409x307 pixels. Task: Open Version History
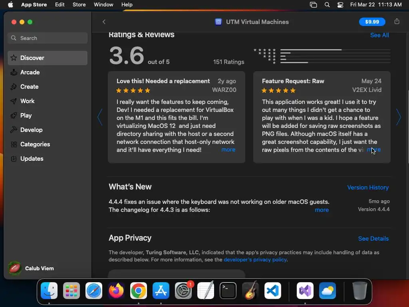[368, 187]
